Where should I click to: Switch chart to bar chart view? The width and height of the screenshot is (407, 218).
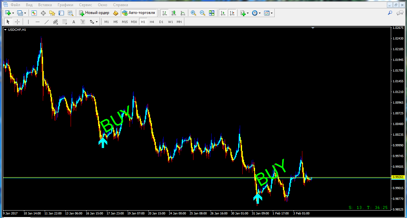click(x=165, y=13)
